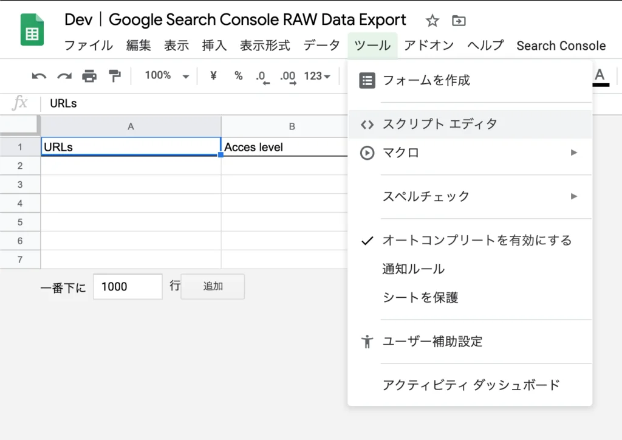622x440 pixels.
Task: Click the 追加 button
Action: [x=213, y=286]
